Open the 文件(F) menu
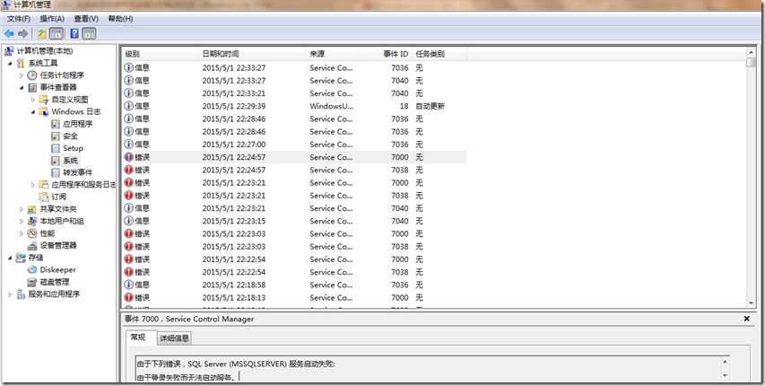Screen dimensions: 765x386 pos(19,19)
